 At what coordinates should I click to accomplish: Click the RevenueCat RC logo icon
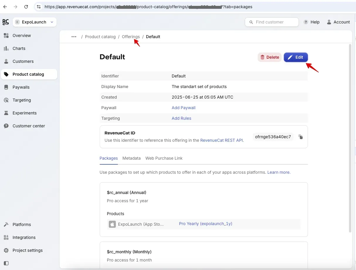point(6,22)
